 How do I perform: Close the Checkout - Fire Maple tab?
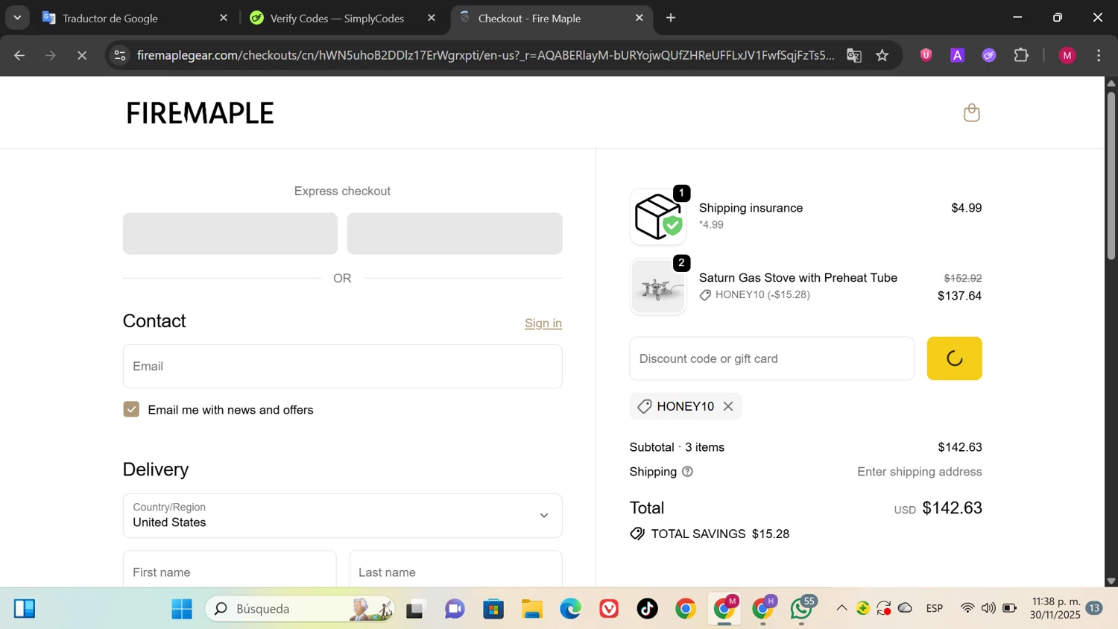(639, 18)
